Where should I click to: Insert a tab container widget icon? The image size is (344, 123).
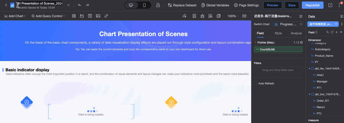click(x=82, y=16)
